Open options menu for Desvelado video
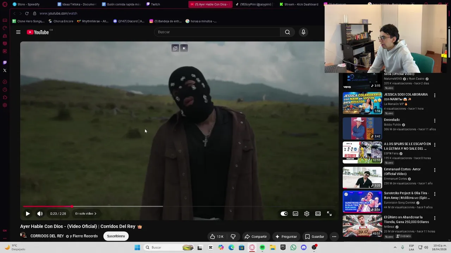 pyautogui.click(x=435, y=121)
